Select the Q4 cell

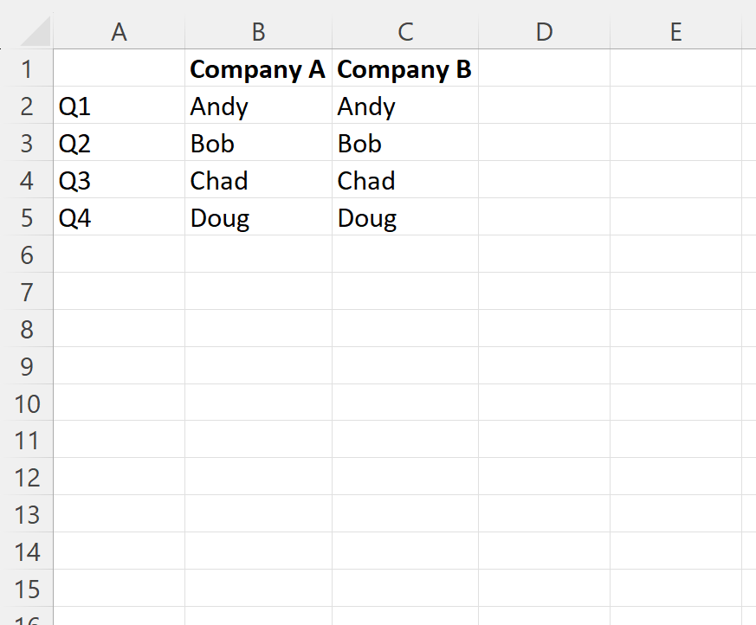119,217
